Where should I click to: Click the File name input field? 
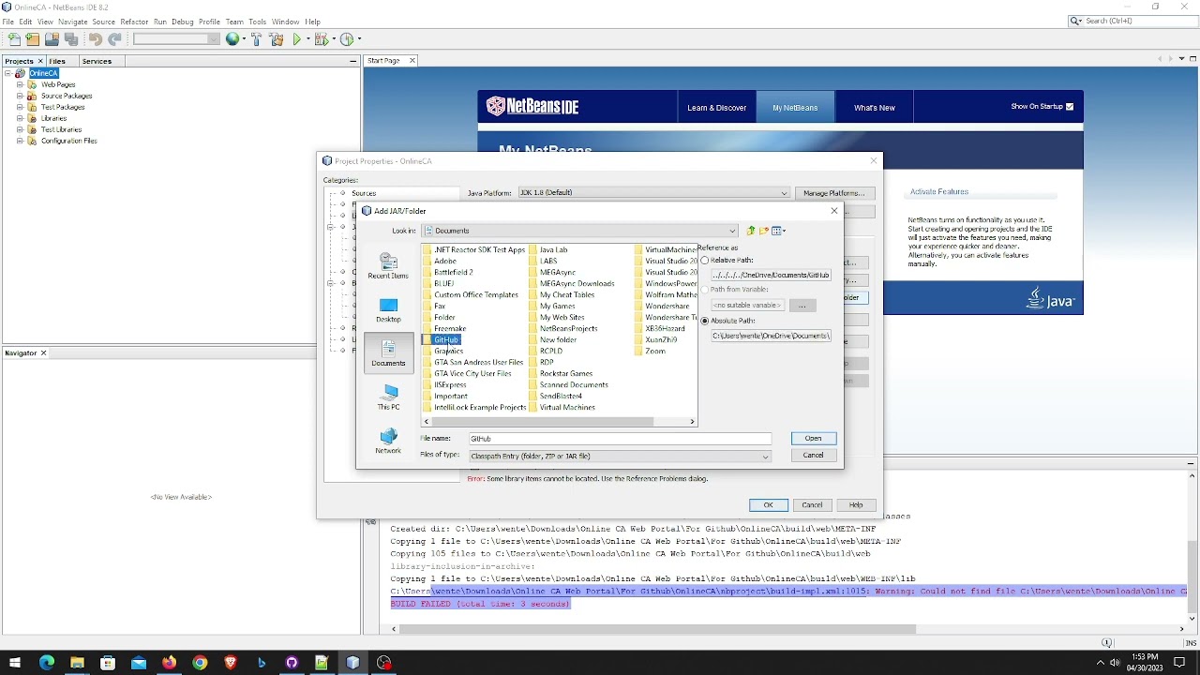click(620, 439)
